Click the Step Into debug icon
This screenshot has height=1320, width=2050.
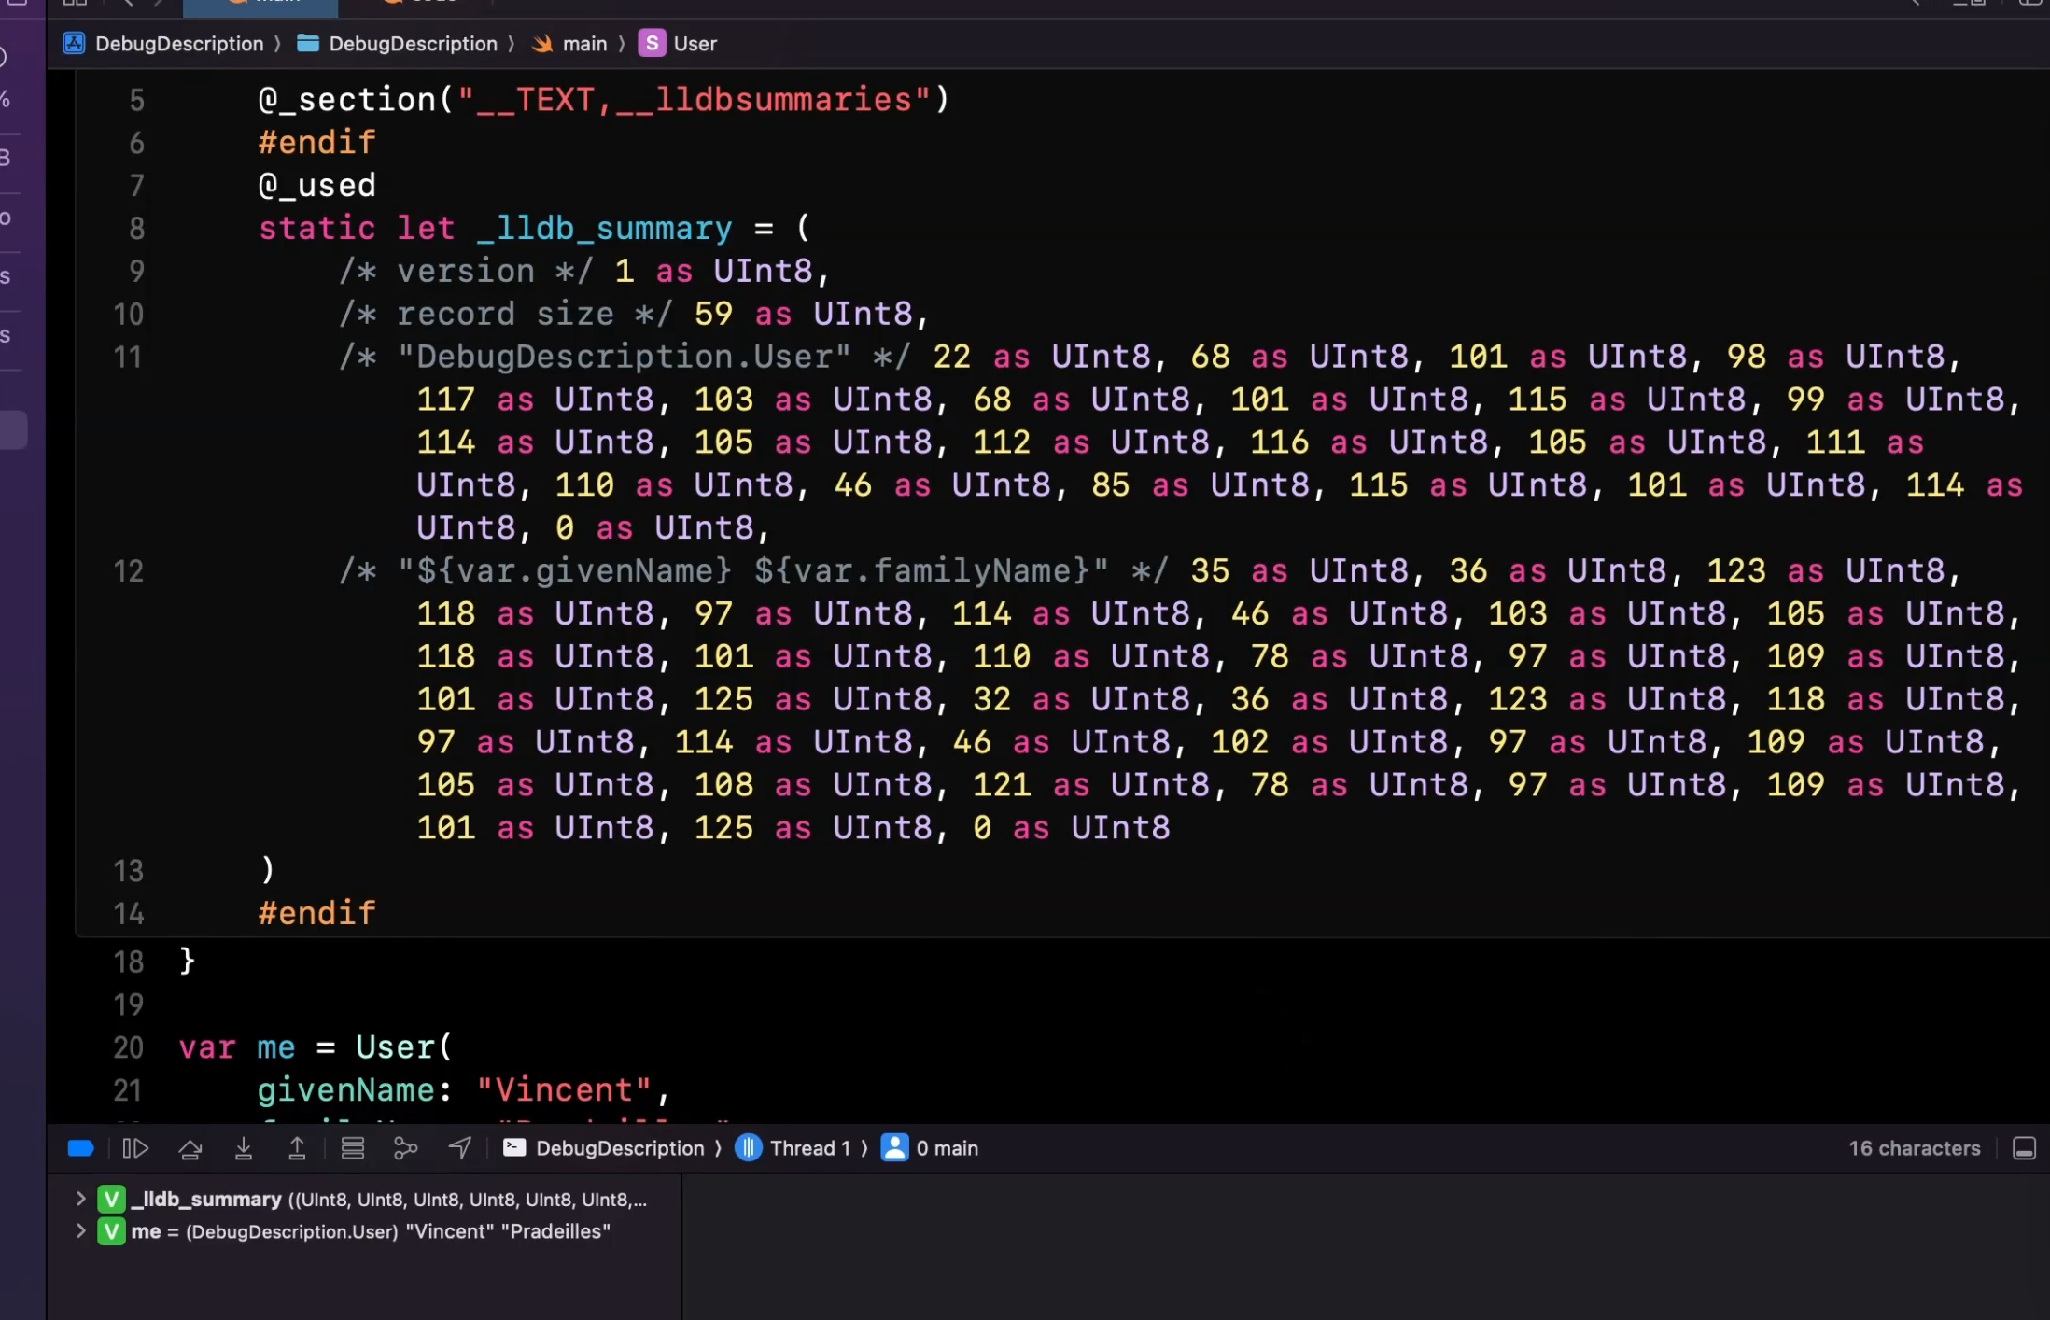click(x=244, y=1148)
